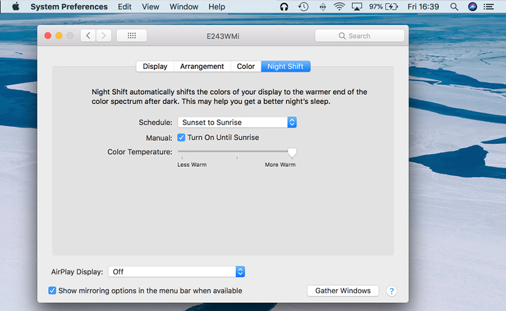Screen dimensions: 506x311
Task: Open help with the question mark button
Action: coord(392,291)
